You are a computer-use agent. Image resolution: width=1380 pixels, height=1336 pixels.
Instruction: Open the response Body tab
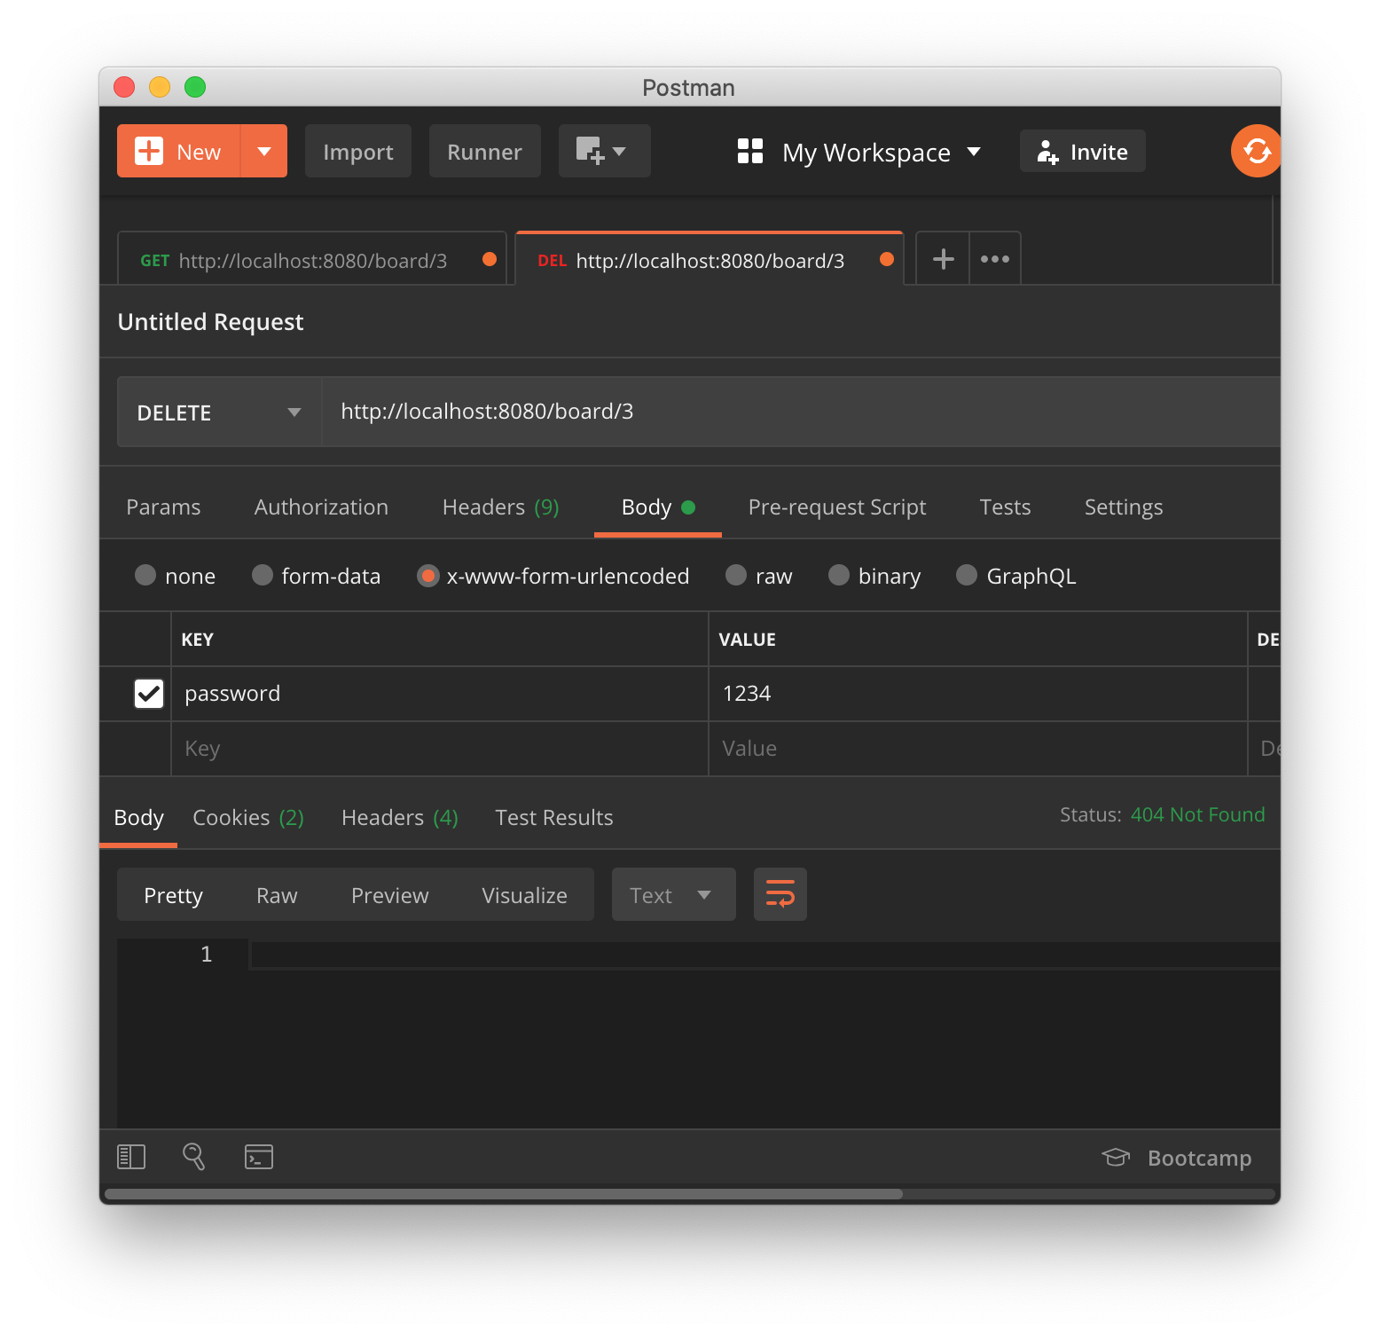pos(139,817)
